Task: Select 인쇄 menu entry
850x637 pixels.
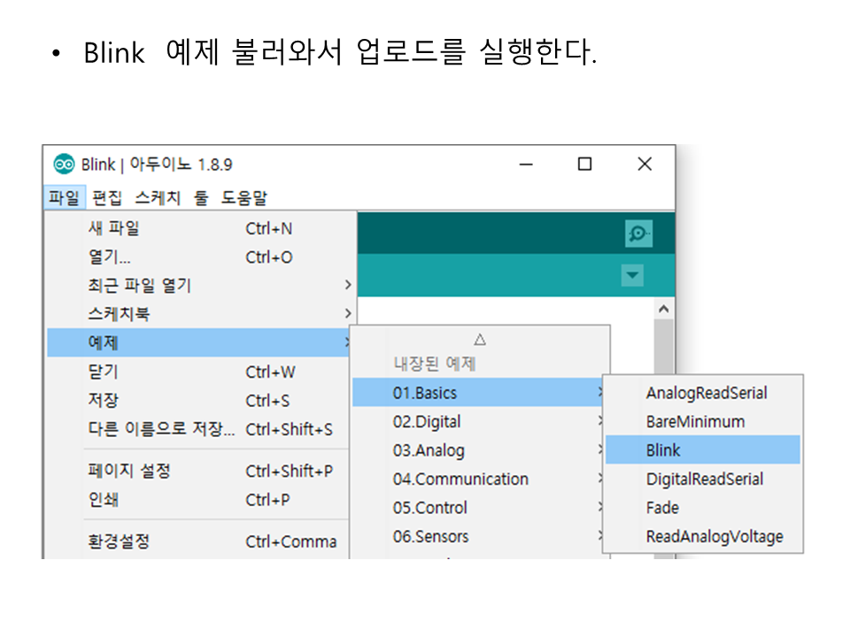Action: click(198, 499)
